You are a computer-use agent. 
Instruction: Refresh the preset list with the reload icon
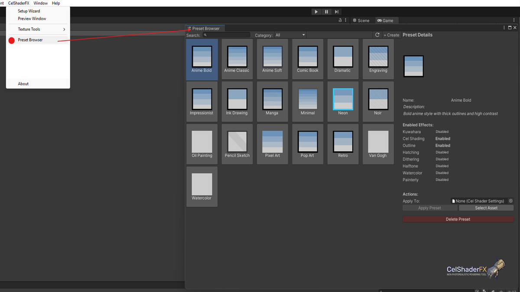coord(377,35)
